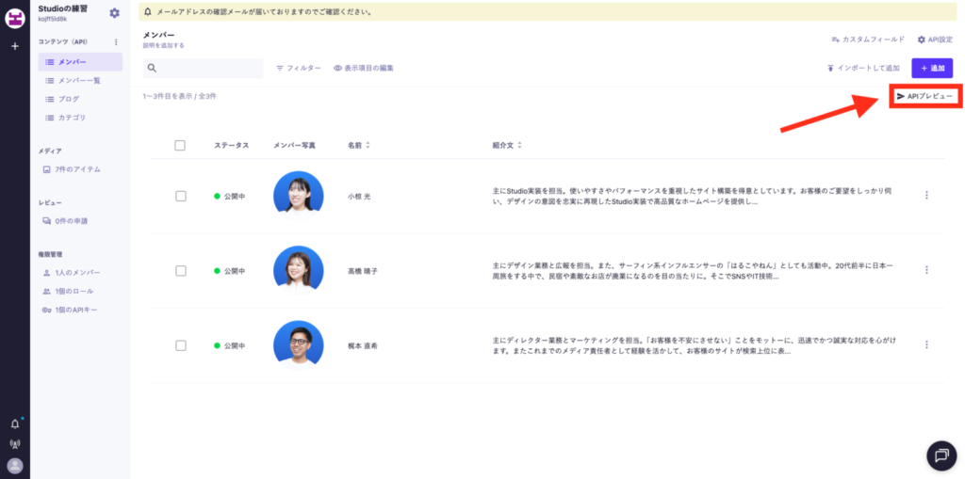Open three-dot menu for 小椋 光 row
The height and width of the screenshot is (479, 965).
pyautogui.click(x=926, y=196)
